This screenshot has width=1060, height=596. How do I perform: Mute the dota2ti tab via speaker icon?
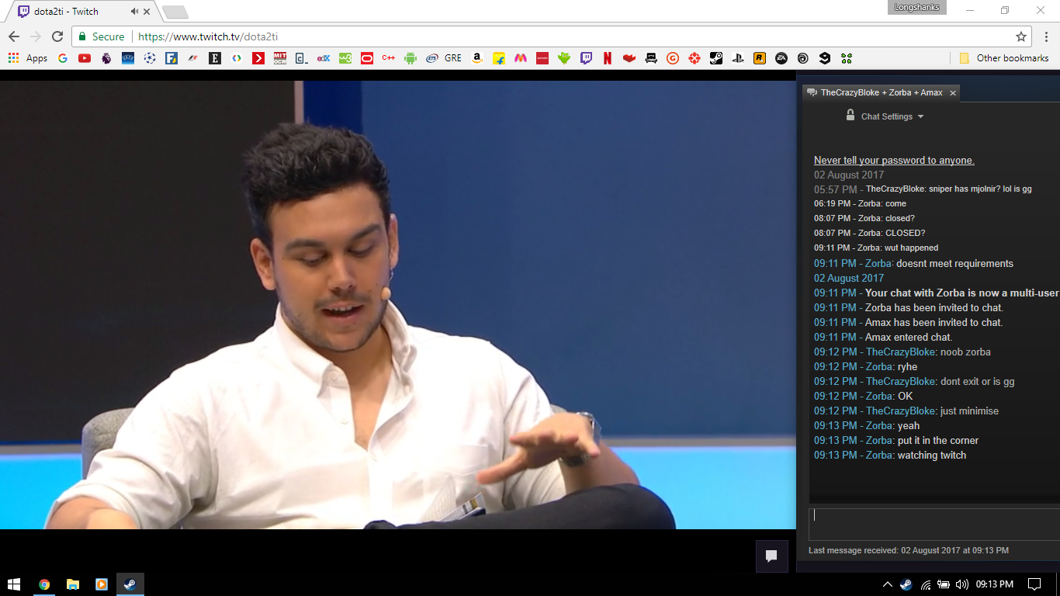pyautogui.click(x=134, y=12)
